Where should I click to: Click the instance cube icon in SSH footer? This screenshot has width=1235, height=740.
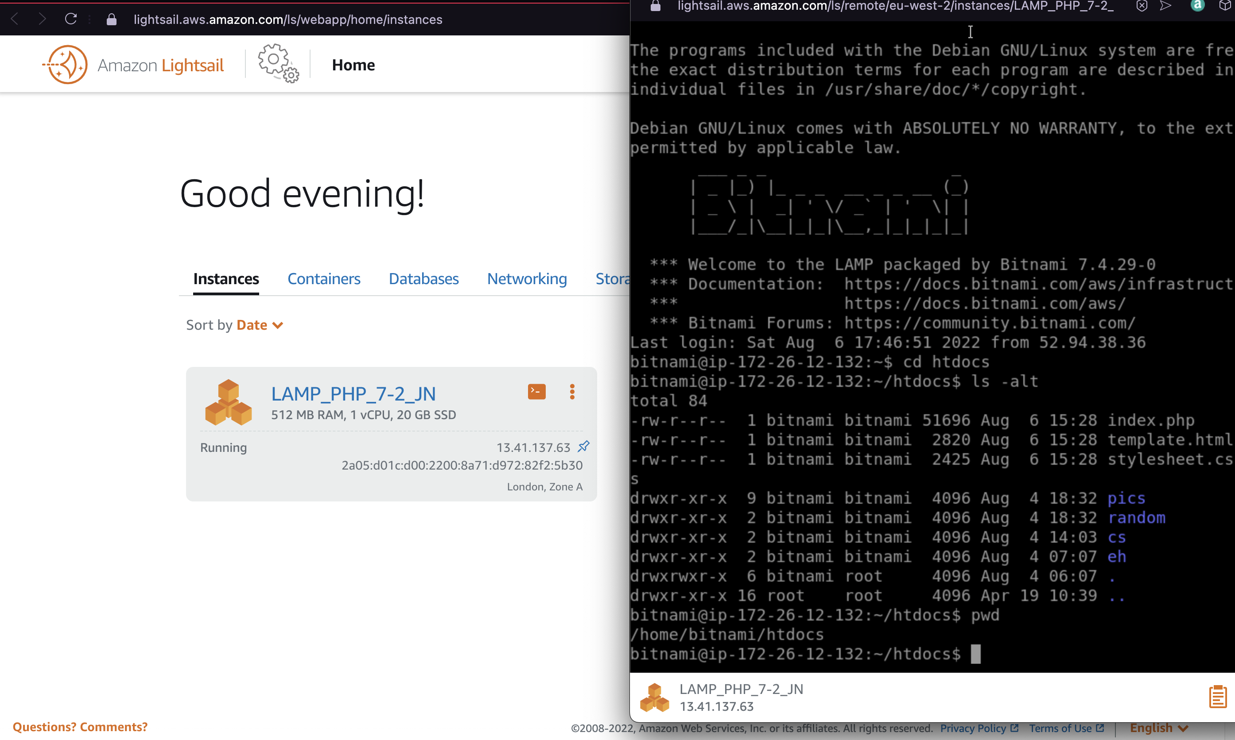point(655,698)
